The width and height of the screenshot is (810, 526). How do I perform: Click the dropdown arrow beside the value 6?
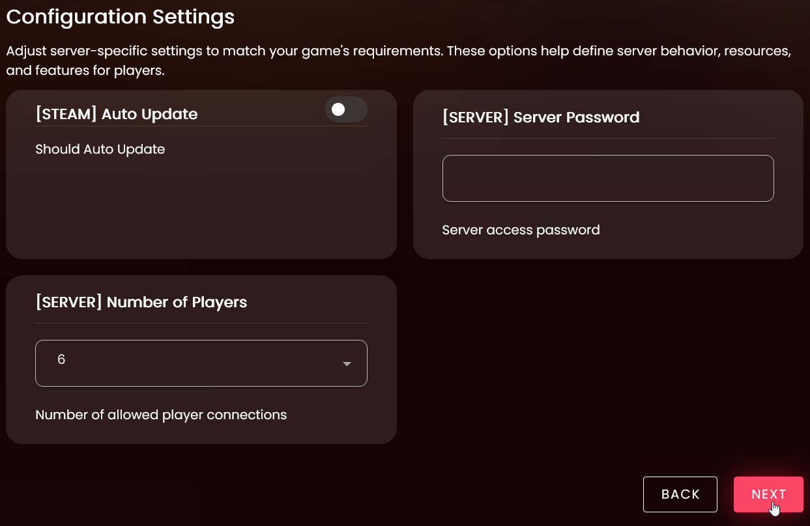point(347,364)
